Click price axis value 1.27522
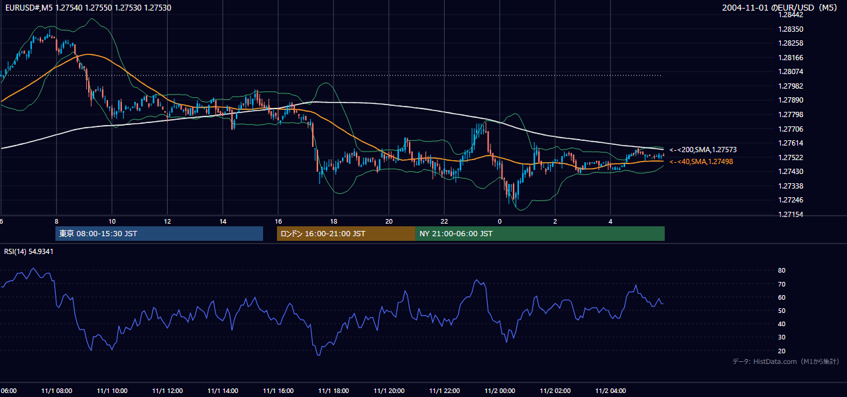Viewport: 847px width, 397px height. click(791, 157)
